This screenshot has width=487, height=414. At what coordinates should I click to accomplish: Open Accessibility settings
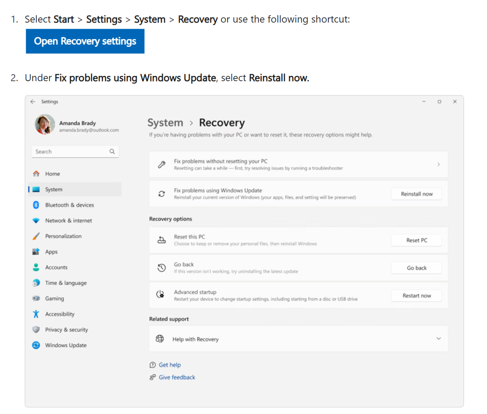[75, 314]
